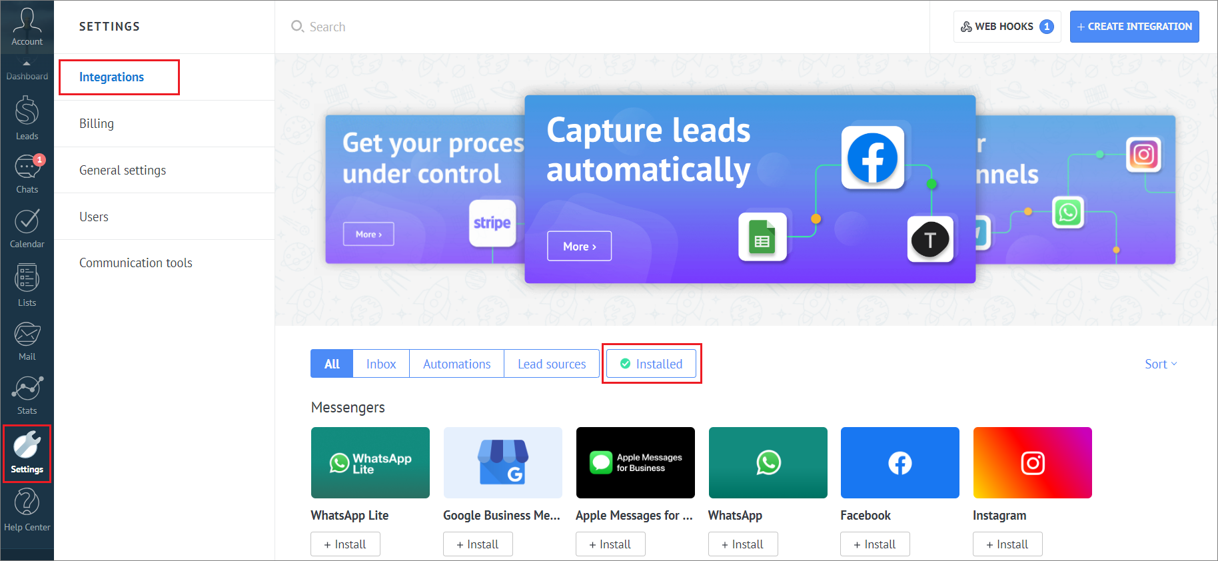The height and width of the screenshot is (561, 1218).
Task: Click the Stripe logo in banner
Action: (492, 223)
